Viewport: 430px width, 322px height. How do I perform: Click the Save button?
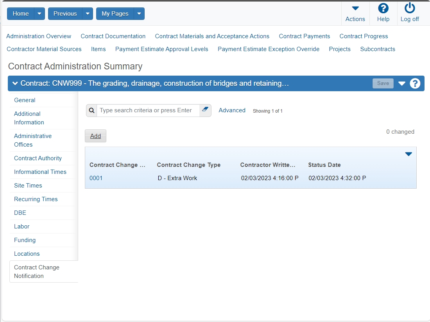[x=383, y=83]
